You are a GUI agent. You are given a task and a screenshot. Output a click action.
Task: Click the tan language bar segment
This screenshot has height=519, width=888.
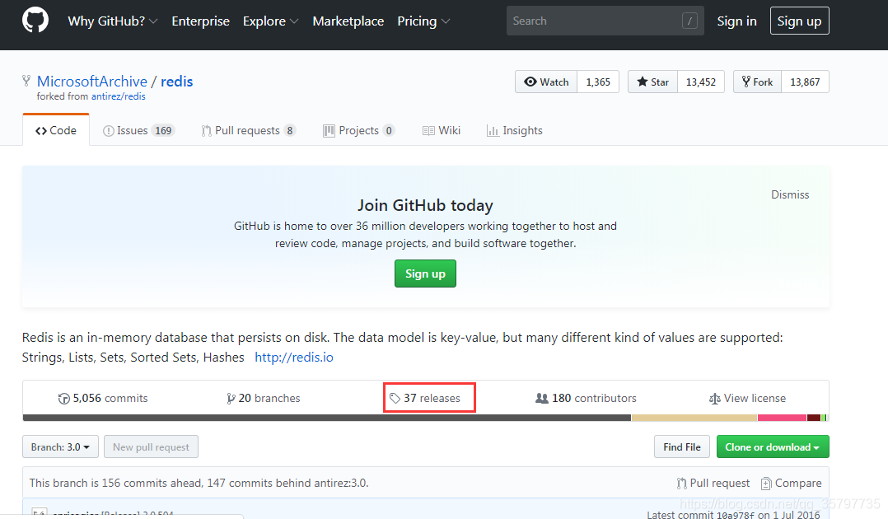tap(694, 418)
